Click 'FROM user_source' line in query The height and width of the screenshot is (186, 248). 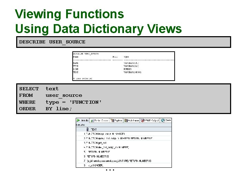51,95
